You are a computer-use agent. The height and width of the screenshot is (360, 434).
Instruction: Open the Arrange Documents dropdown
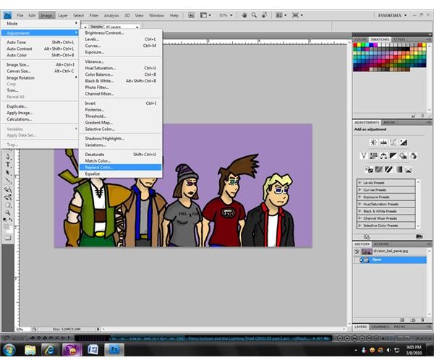click(x=281, y=15)
